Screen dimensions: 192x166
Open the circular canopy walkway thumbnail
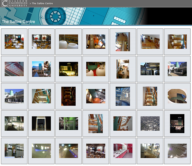pyautogui.click(x=150, y=69)
